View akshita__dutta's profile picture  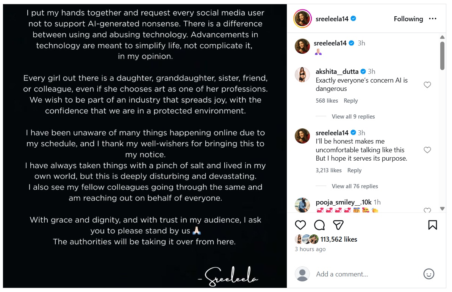pyautogui.click(x=302, y=75)
